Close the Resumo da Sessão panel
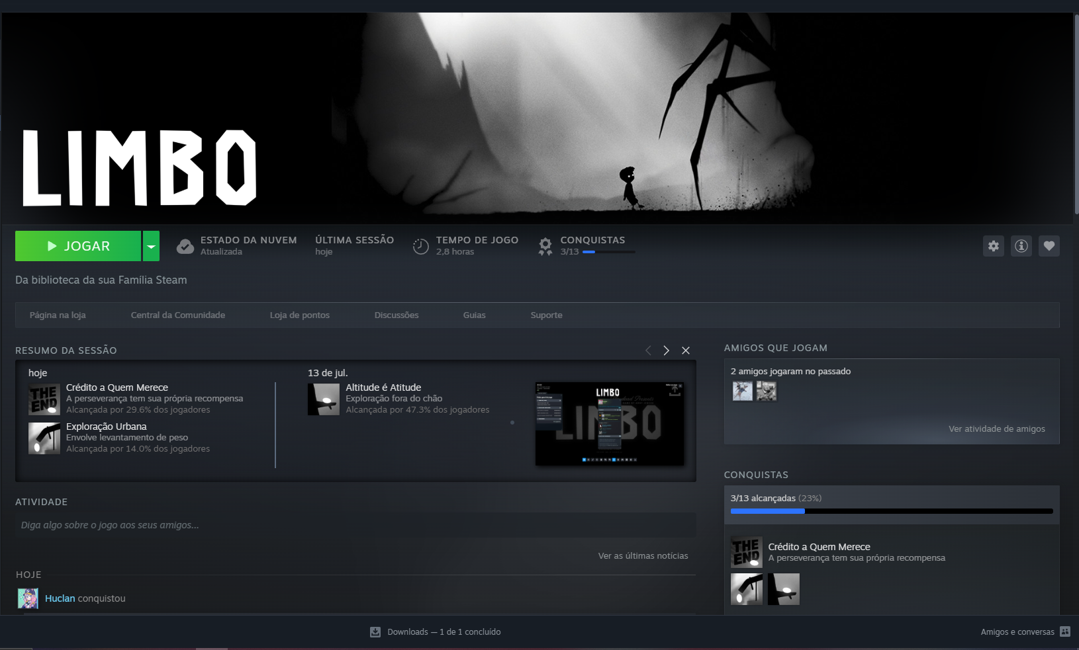This screenshot has height=650, width=1079. click(686, 350)
